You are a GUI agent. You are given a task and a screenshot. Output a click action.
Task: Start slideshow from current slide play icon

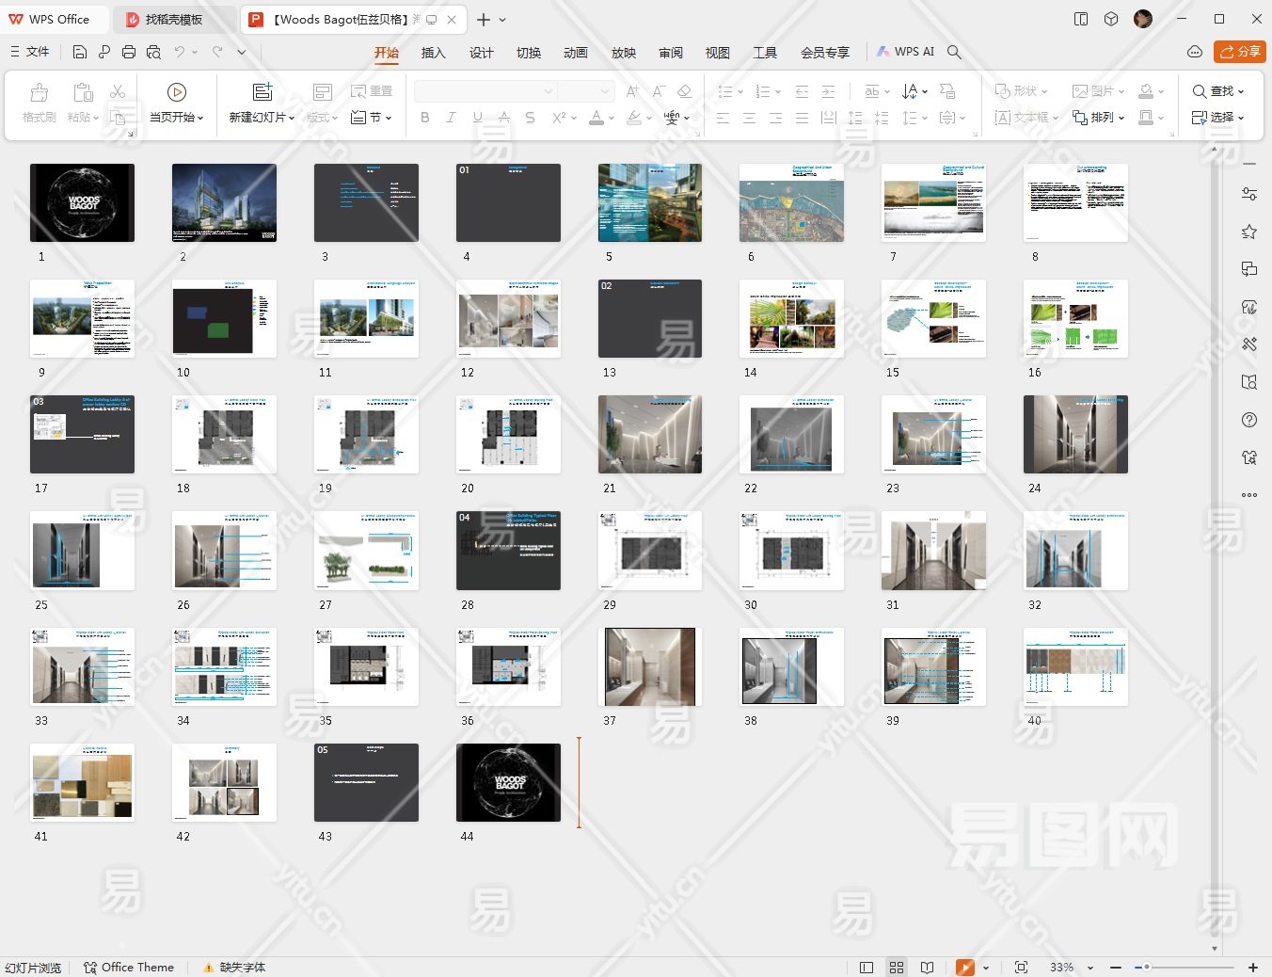tap(176, 91)
